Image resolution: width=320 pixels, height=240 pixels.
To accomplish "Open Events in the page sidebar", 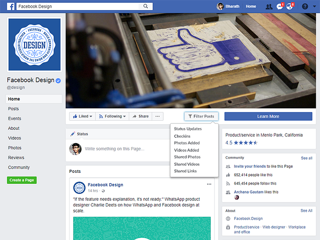I will (15, 118).
